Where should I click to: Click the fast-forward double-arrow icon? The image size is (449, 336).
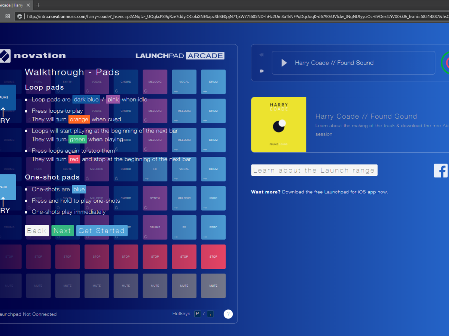(x=262, y=71)
